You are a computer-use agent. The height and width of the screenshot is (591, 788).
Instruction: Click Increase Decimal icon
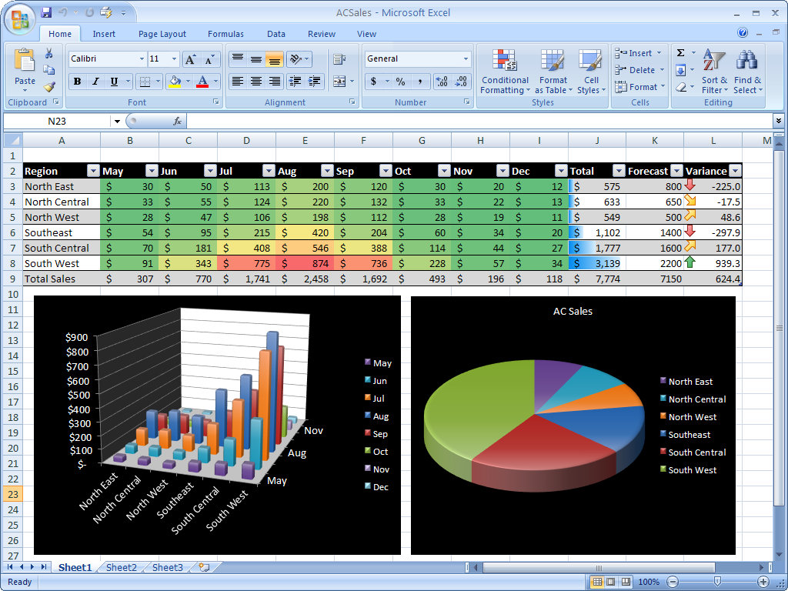(442, 82)
